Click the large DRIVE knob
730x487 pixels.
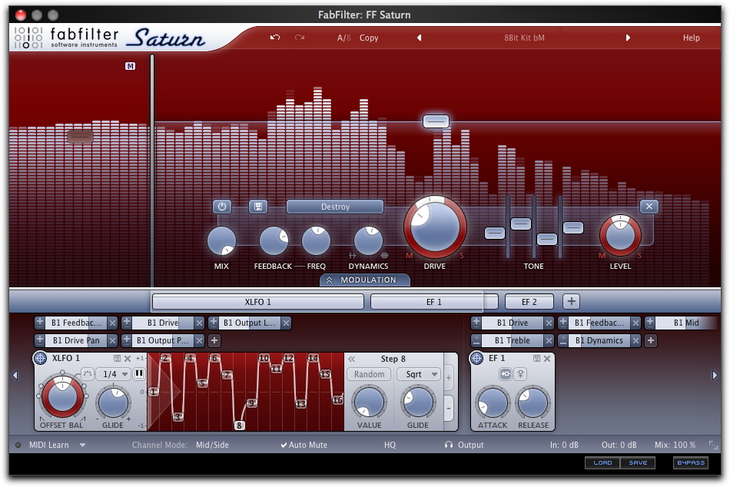[435, 227]
